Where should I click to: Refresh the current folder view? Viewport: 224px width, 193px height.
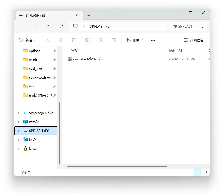click(x=61, y=26)
